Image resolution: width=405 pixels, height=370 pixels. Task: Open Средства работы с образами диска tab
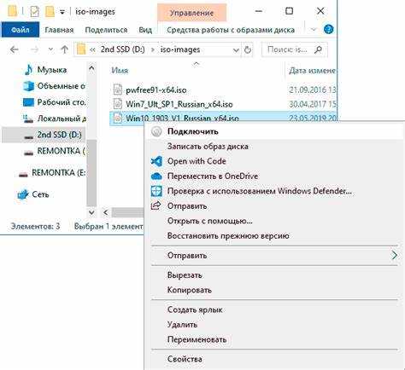tap(231, 30)
